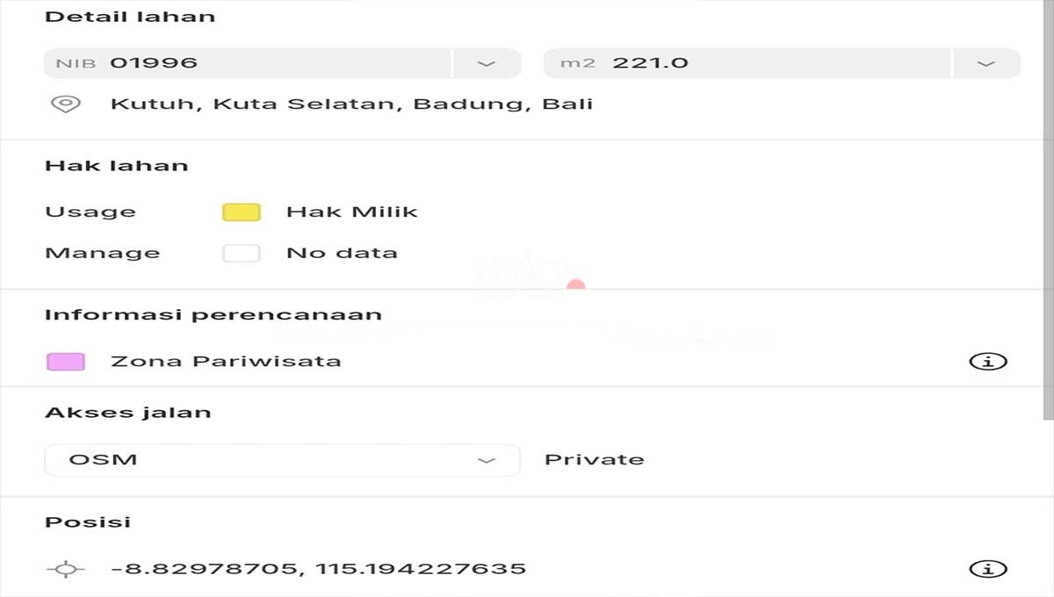
Task: Click the coordinates -8.82978705, 115.194227635
Action: (x=318, y=569)
